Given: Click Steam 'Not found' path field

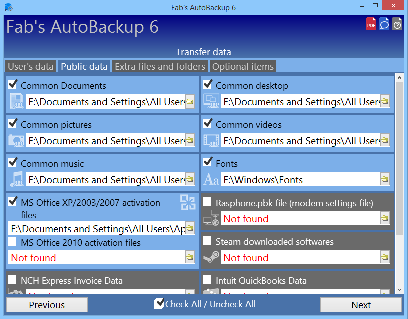Looking at the screenshot, I should pos(300,257).
